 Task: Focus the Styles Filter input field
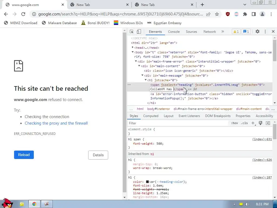179,123
